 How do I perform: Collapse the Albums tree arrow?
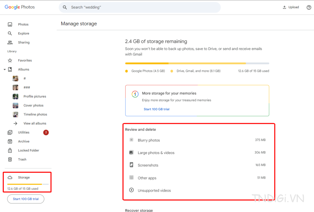pos(5,69)
